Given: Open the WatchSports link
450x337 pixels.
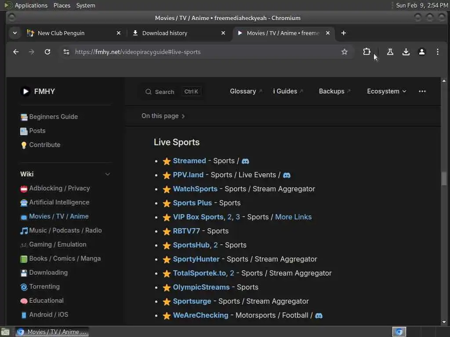Looking at the screenshot, I should pos(195,189).
